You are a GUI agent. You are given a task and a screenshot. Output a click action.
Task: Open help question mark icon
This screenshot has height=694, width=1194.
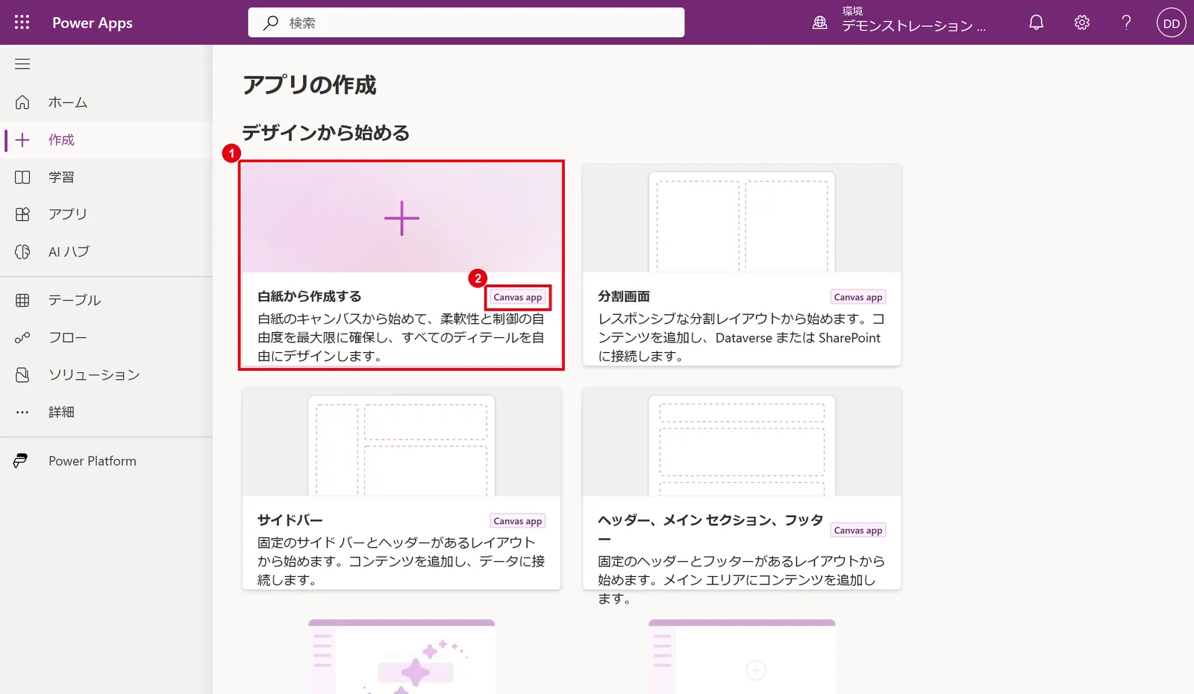click(1127, 22)
